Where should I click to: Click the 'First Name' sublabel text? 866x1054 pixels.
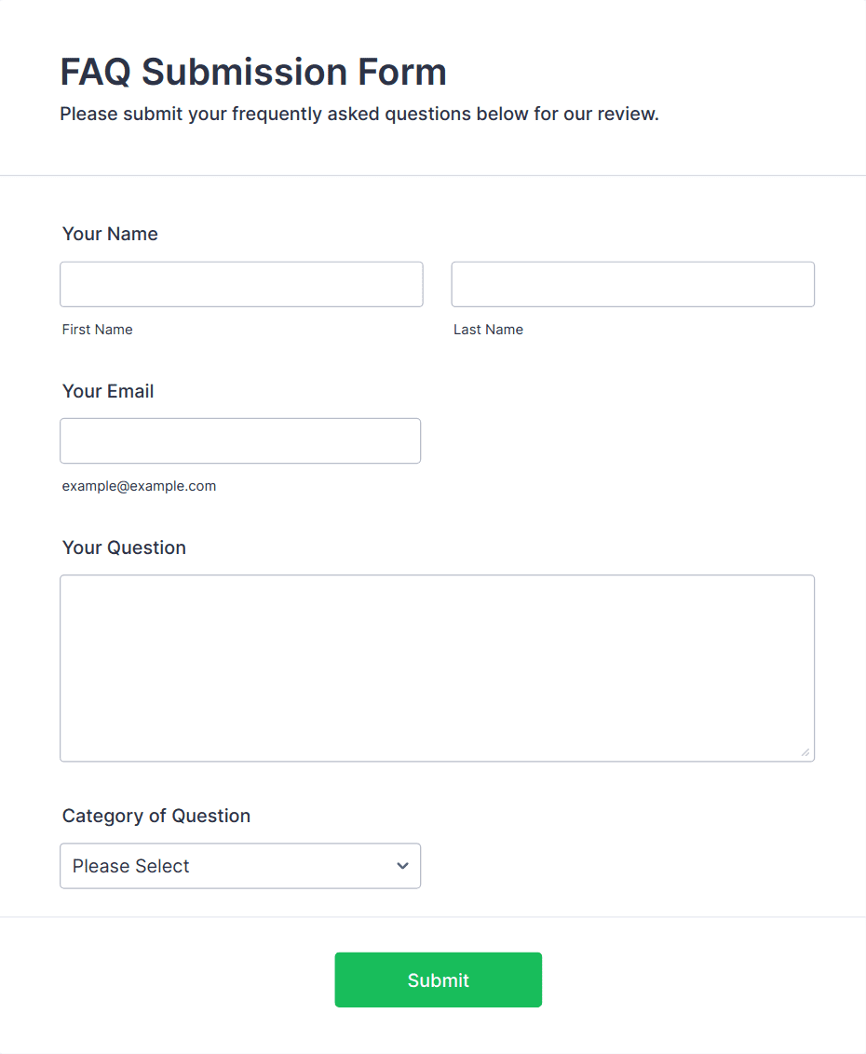point(98,330)
